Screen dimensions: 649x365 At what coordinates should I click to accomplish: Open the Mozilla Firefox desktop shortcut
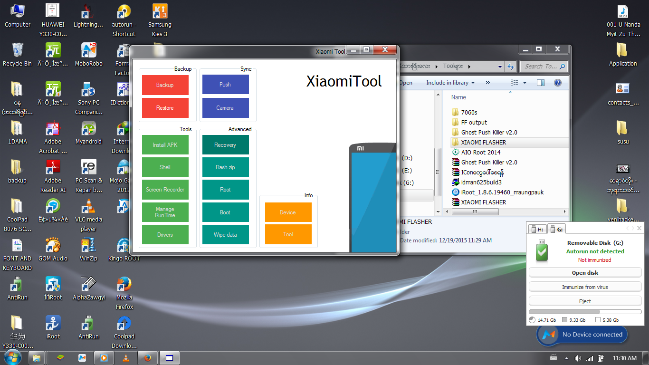point(124,293)
